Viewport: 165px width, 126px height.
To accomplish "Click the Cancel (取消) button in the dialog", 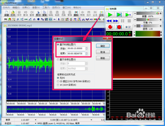I will (103, 52).
